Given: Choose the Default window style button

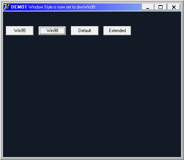Looking at the screenshot, I should [85, 31].
